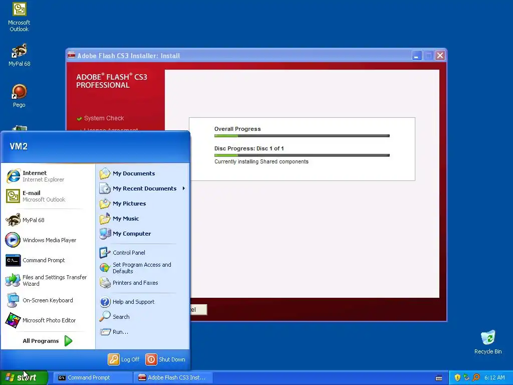Click the 6:12 AM clock
The image size is (513, 385).
point(494,377)
